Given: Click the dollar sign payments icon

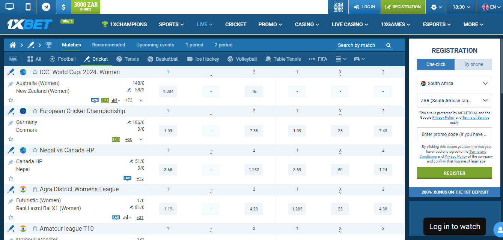Looking at the screenshot, I should [63, 7].
